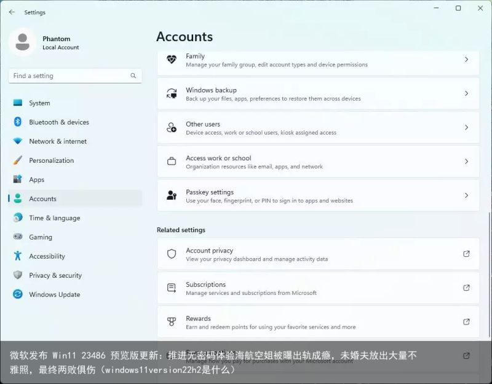Click the Privacy & security shield icon
Screen dimensions: 492x384
point(18,275)
